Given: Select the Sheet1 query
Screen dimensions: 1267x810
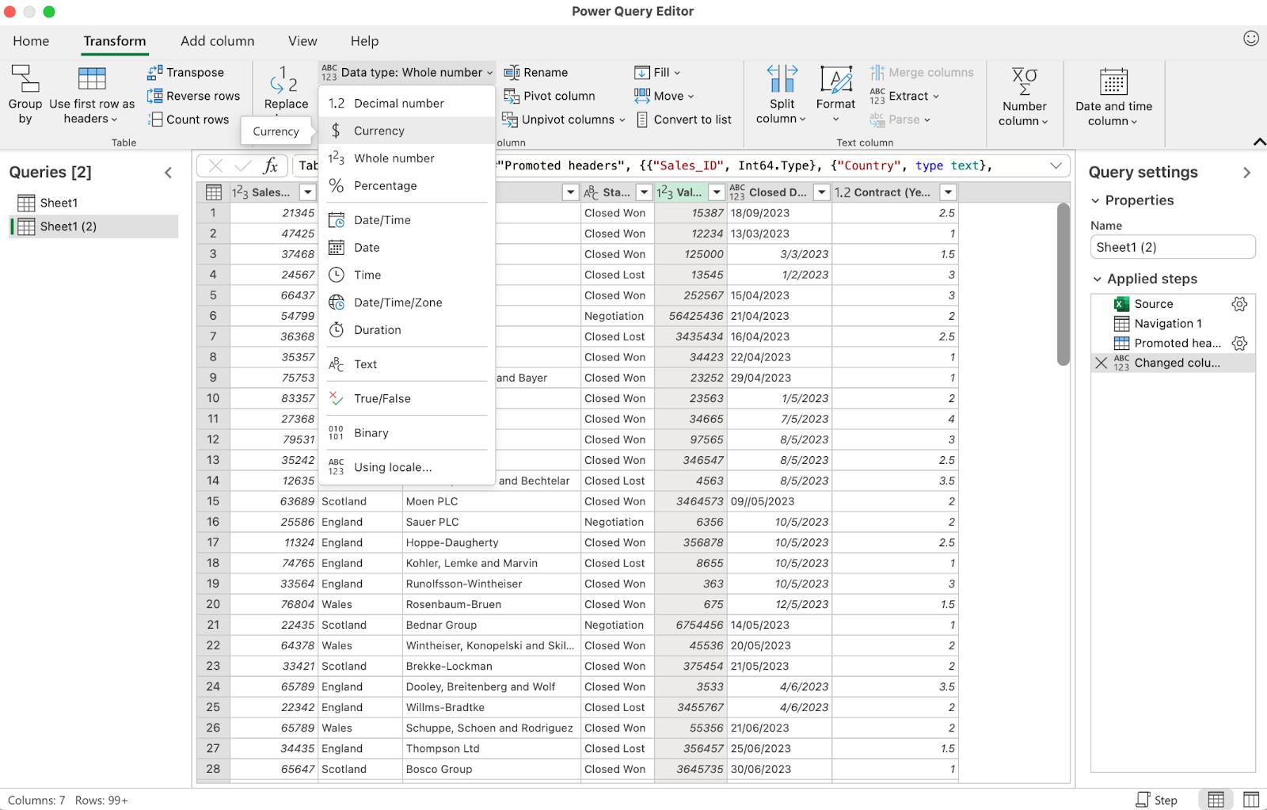Looking at the screenshot, I should point(93,203).
